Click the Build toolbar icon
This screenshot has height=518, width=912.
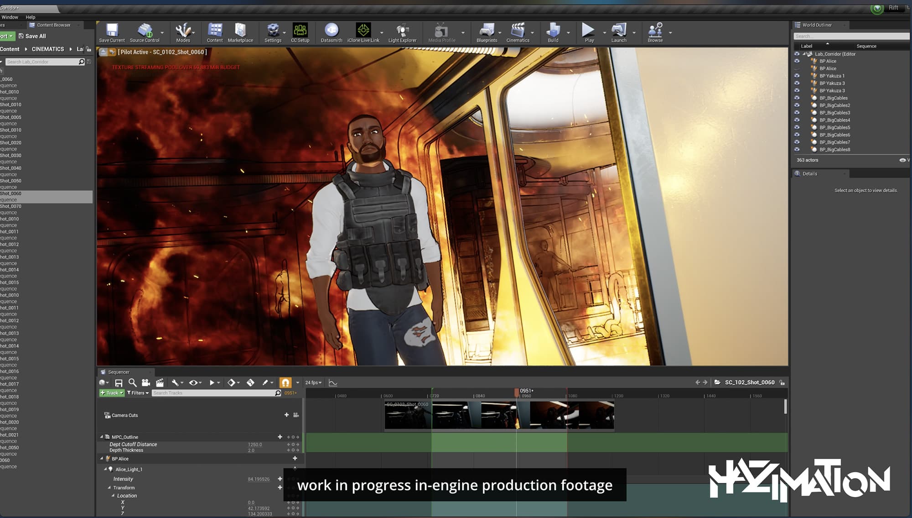tap(553, 32)
